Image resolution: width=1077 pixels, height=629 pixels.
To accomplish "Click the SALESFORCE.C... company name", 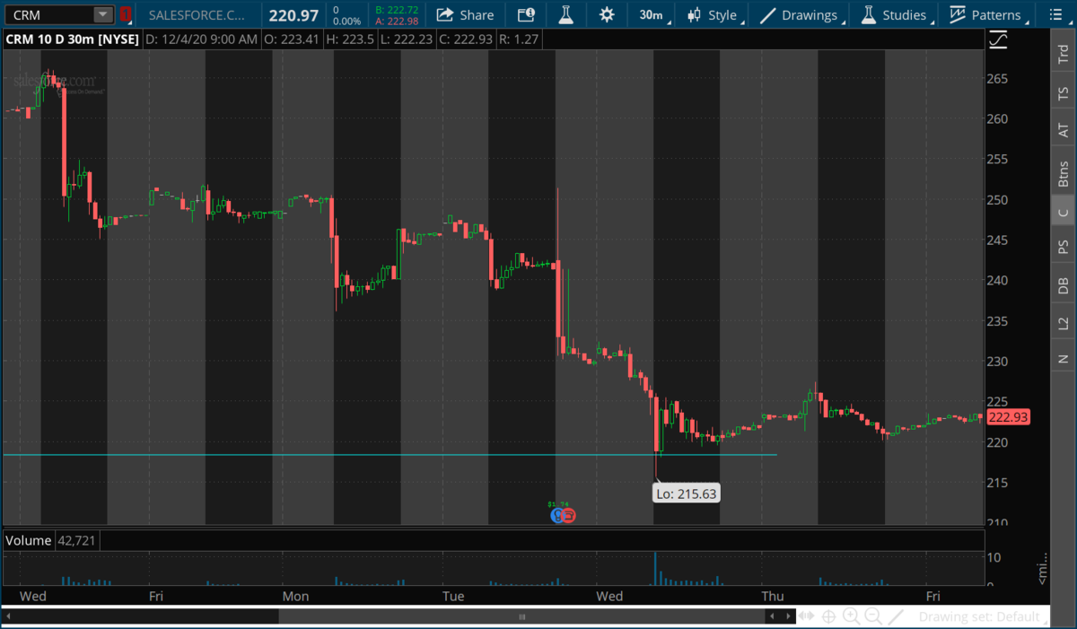I will [196, 15].
